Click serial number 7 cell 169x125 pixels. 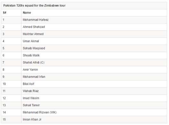click(x=11, y=63)
